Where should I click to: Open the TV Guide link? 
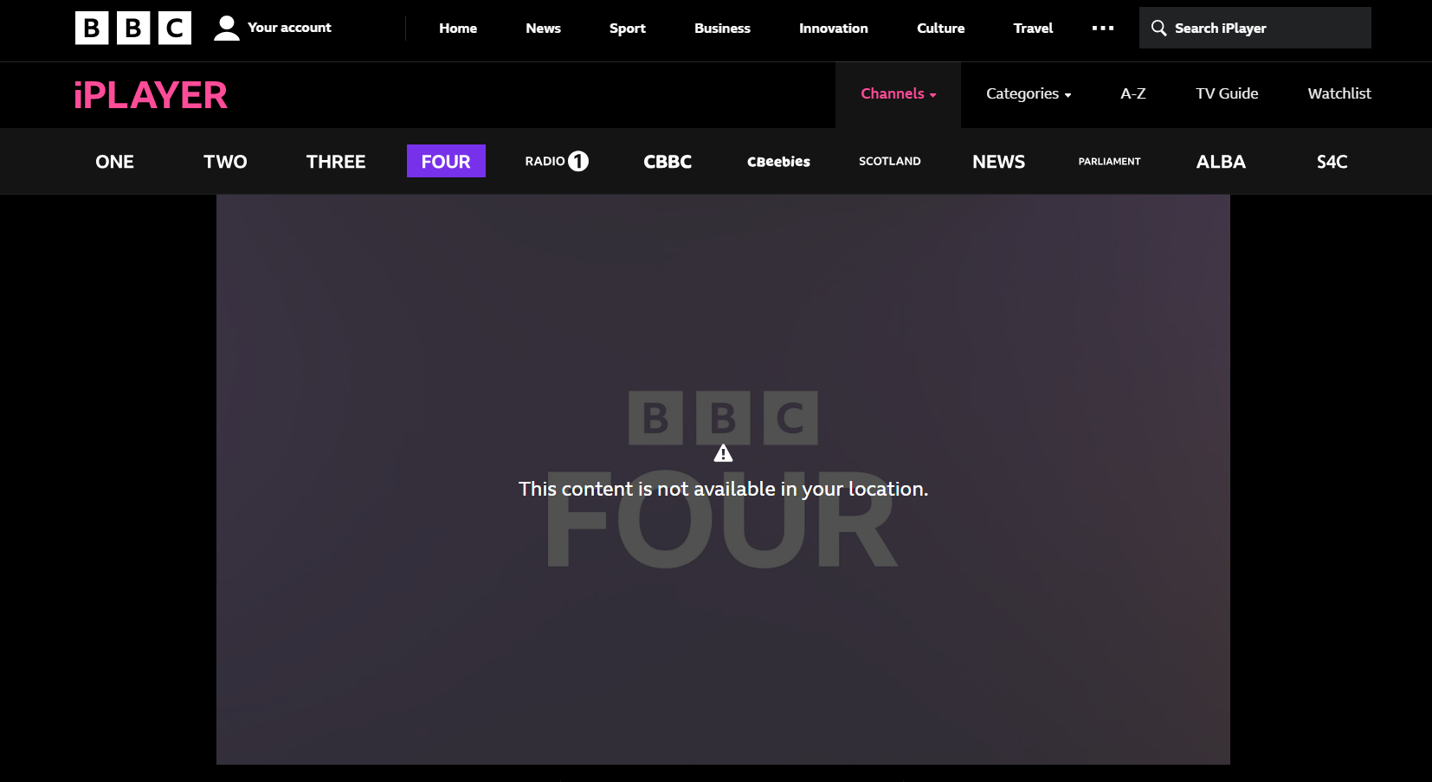[x=1227, y=93]
